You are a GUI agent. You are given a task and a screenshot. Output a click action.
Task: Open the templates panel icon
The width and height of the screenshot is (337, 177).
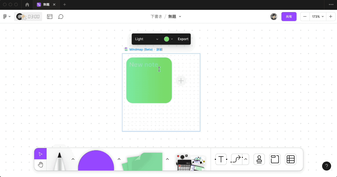pyautogui.click(x=50, y=17)
